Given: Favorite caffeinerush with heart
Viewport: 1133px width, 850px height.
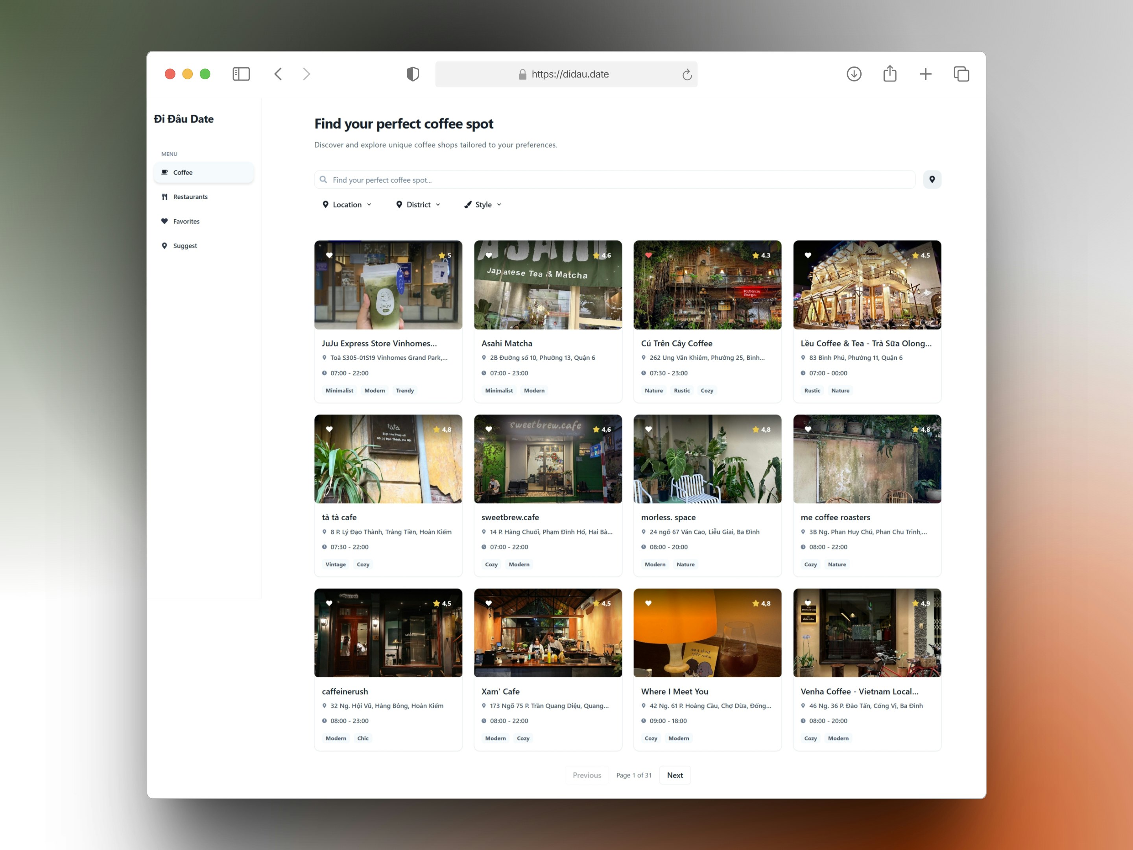Looking at the screenshot, I should (x=329, y=603).
